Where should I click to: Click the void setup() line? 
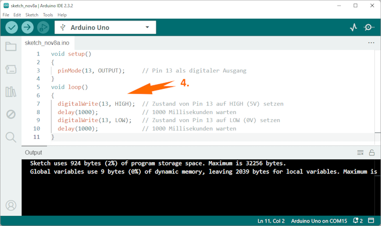pos(71,54)
